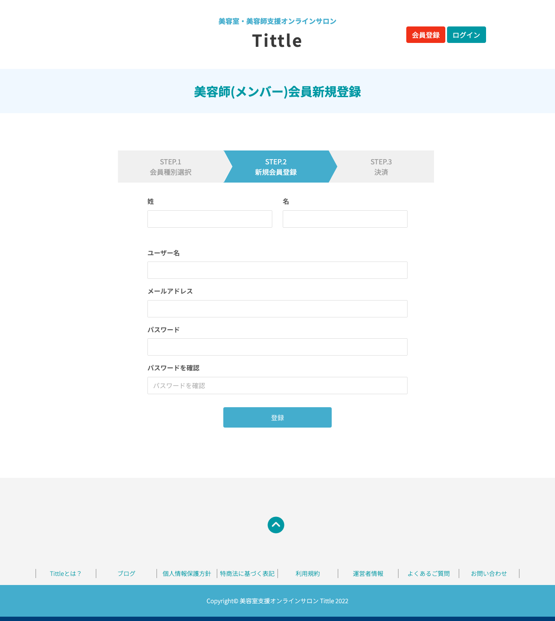Select the STEP.1 会員種別選択 step
This screenshot has width=555, height=621.
point(170,167)
